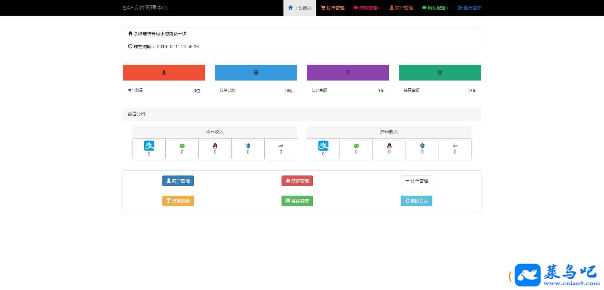604x290 pixels.
Task: Log out via the 退出登陆 link
Action: click(x=469, y=8)
